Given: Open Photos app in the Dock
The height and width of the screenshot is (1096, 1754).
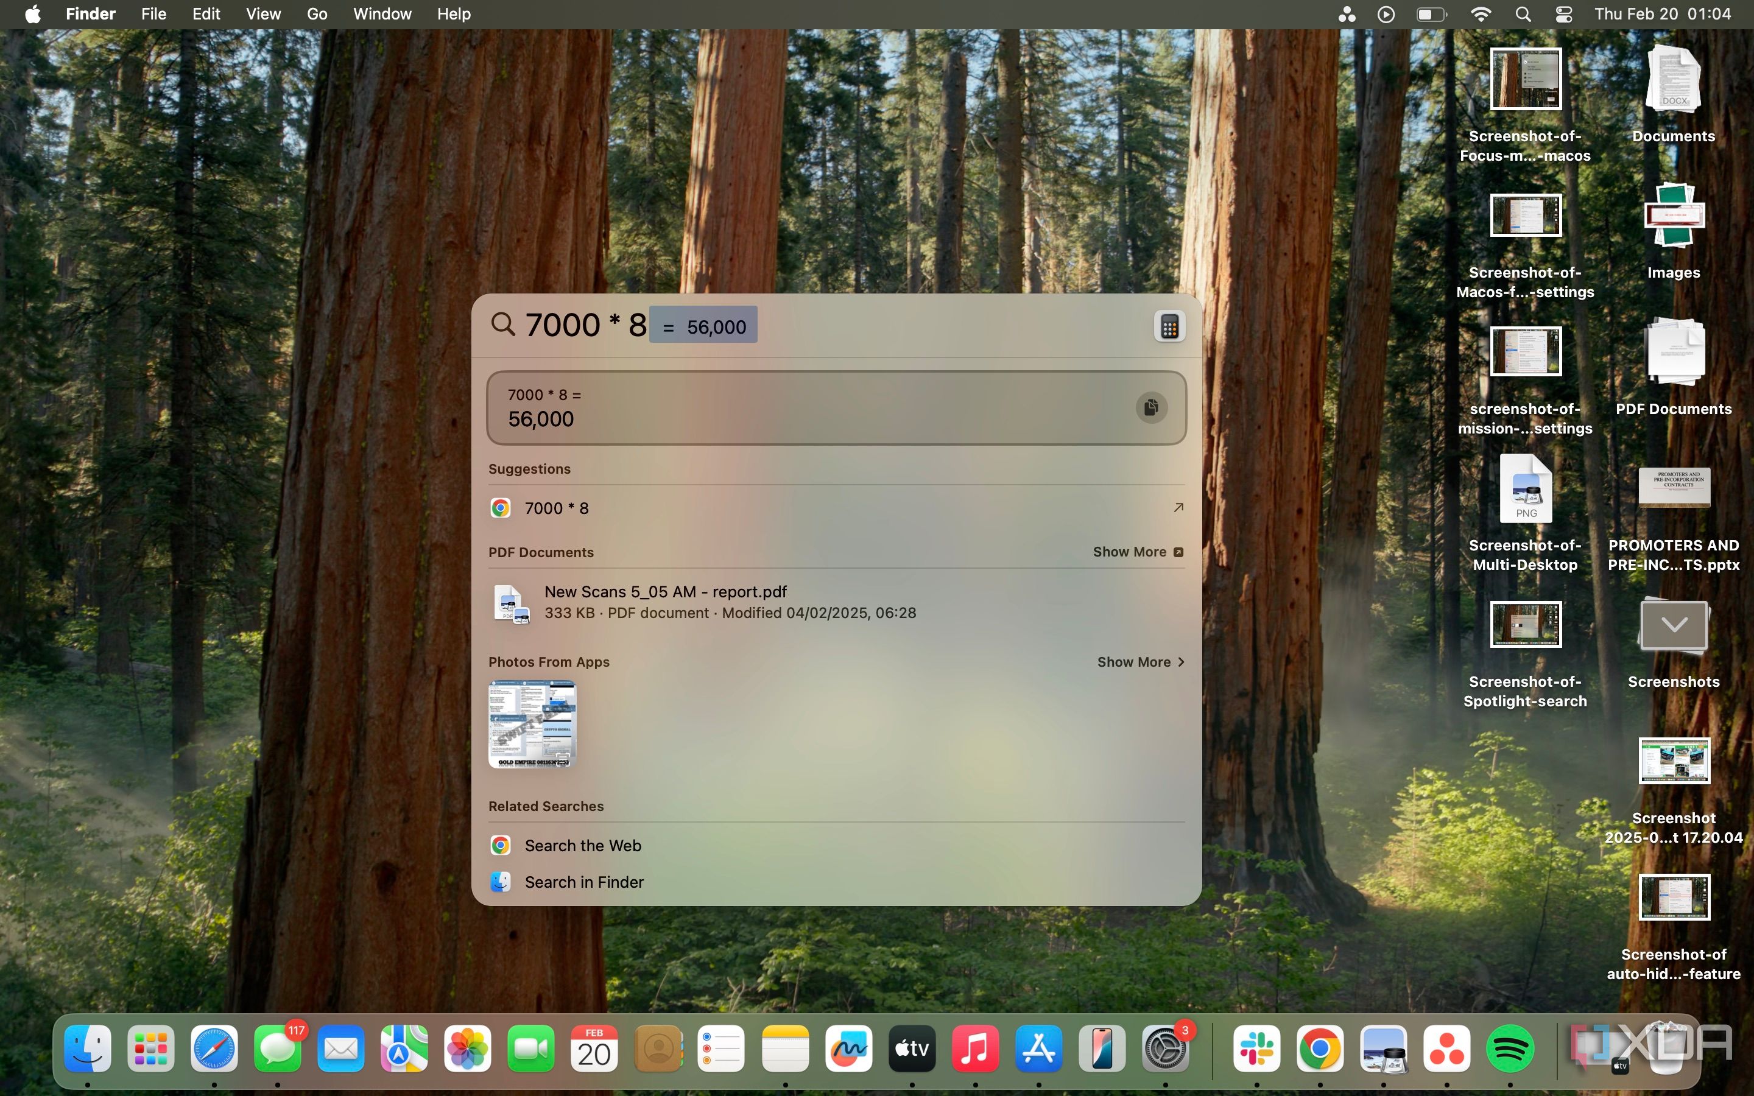Looking at the screenshot, I should (x=468, y=1048).
